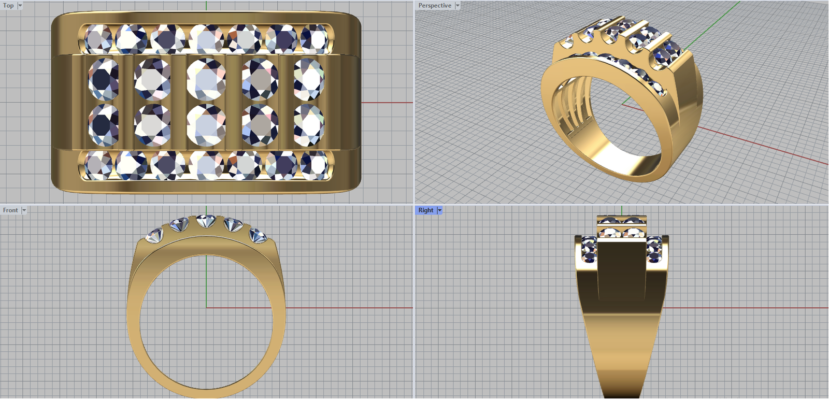The image size is (829, 400).
Task: Expand the Right viewport dropdown arrow
Action: 439,210
